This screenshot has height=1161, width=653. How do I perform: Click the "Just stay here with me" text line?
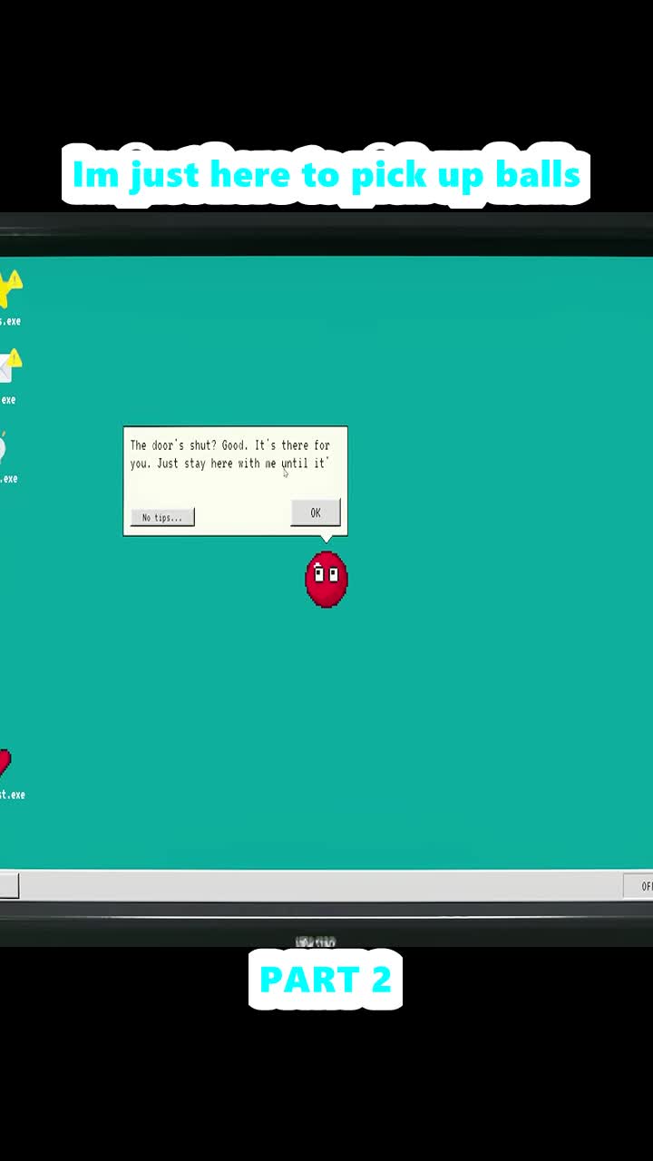coord(216,463)
